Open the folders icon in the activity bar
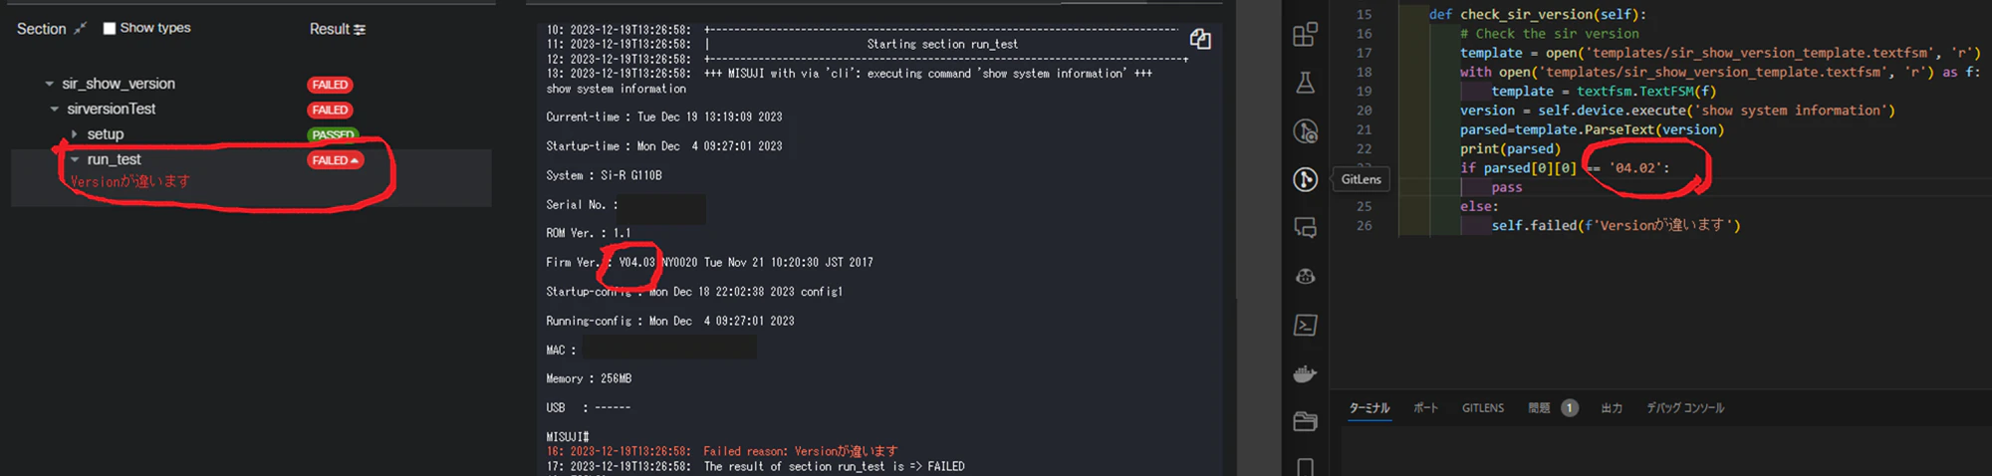 (1305, 421)
